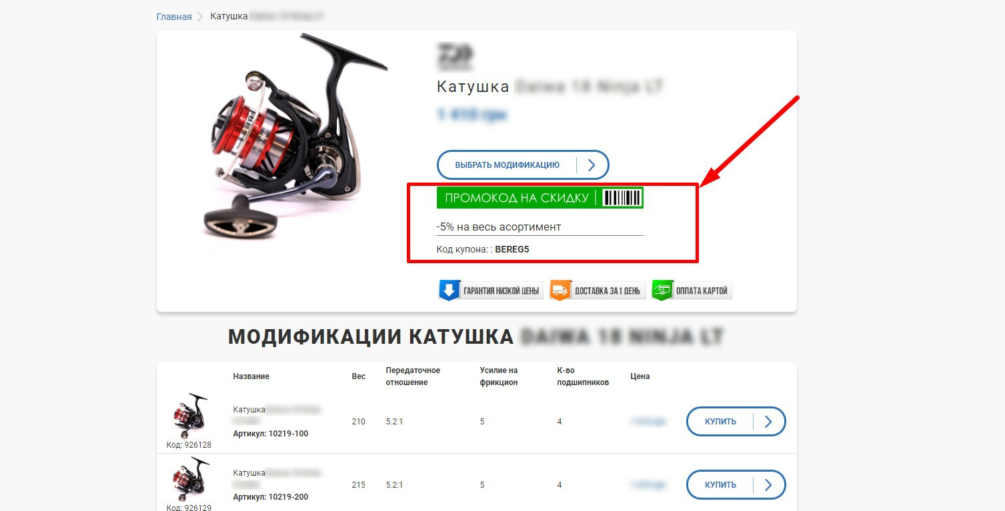The image size is (1005, 511).
Task: Open the Оплата картой badge
Action: click(x=692, y=290)
